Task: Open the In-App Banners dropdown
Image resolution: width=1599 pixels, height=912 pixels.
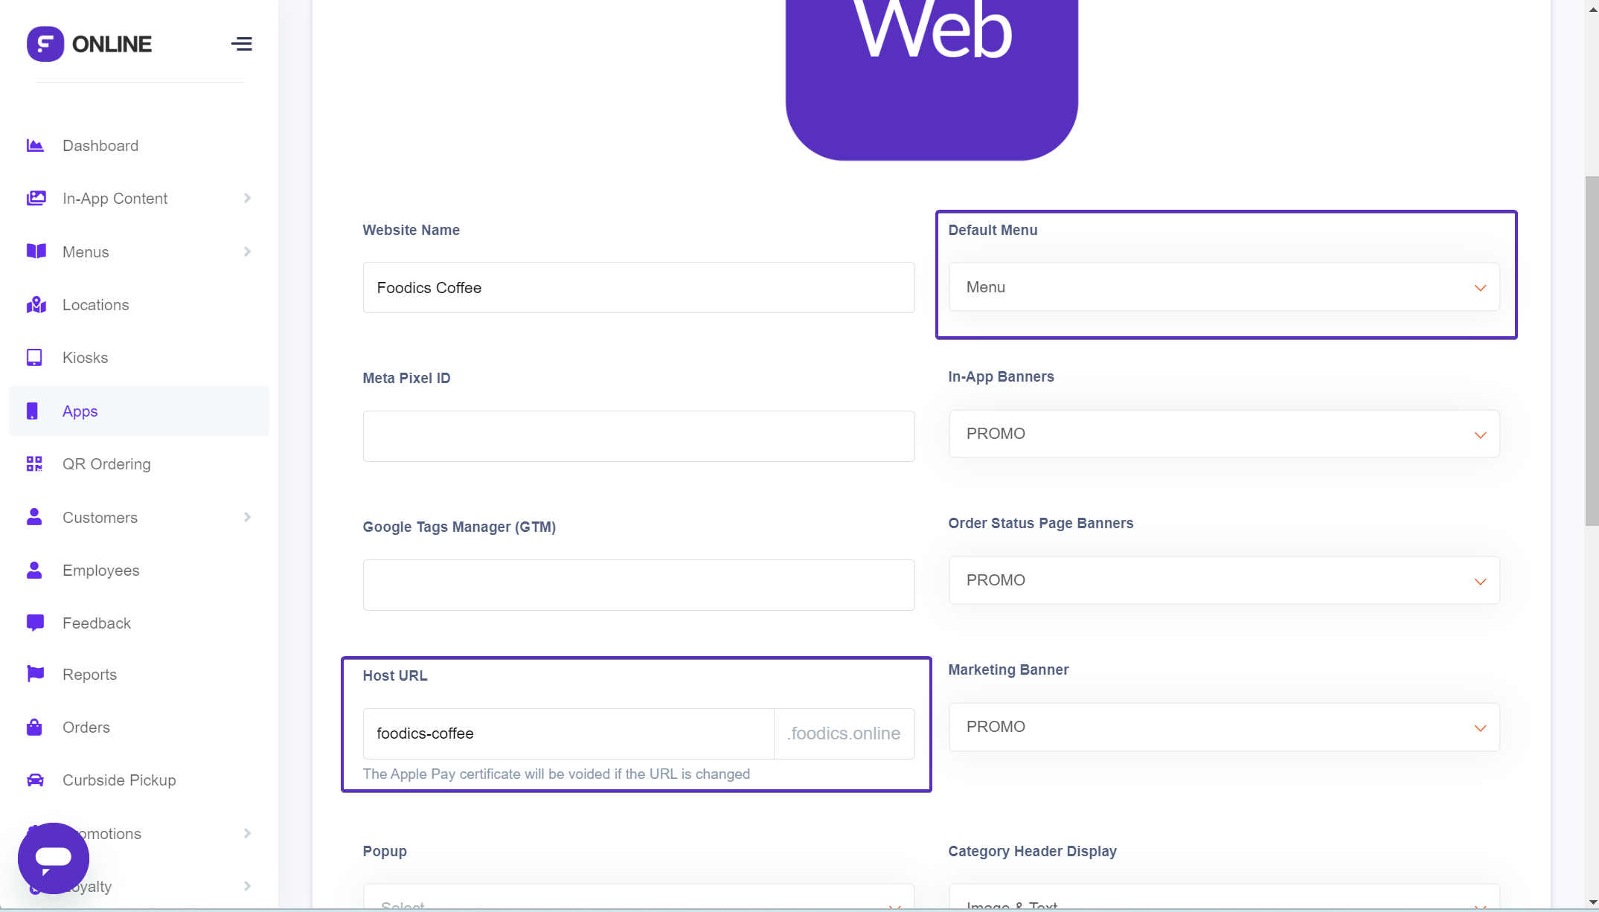Action: tap(1224, 434)
